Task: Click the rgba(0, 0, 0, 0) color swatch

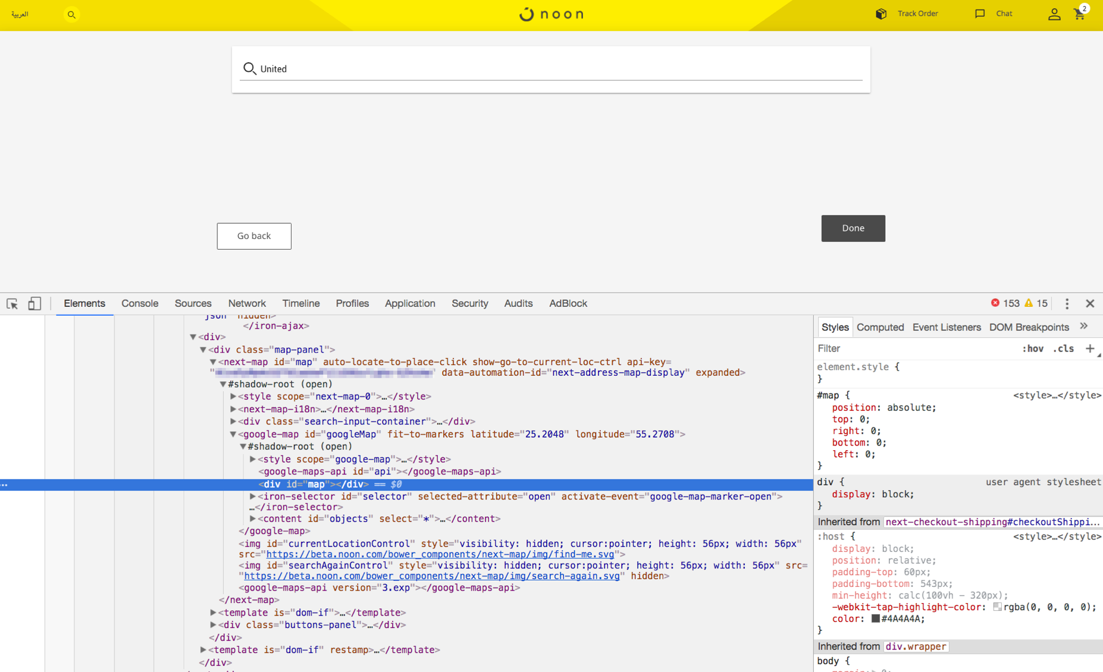Action: click(x=997, y=607)
